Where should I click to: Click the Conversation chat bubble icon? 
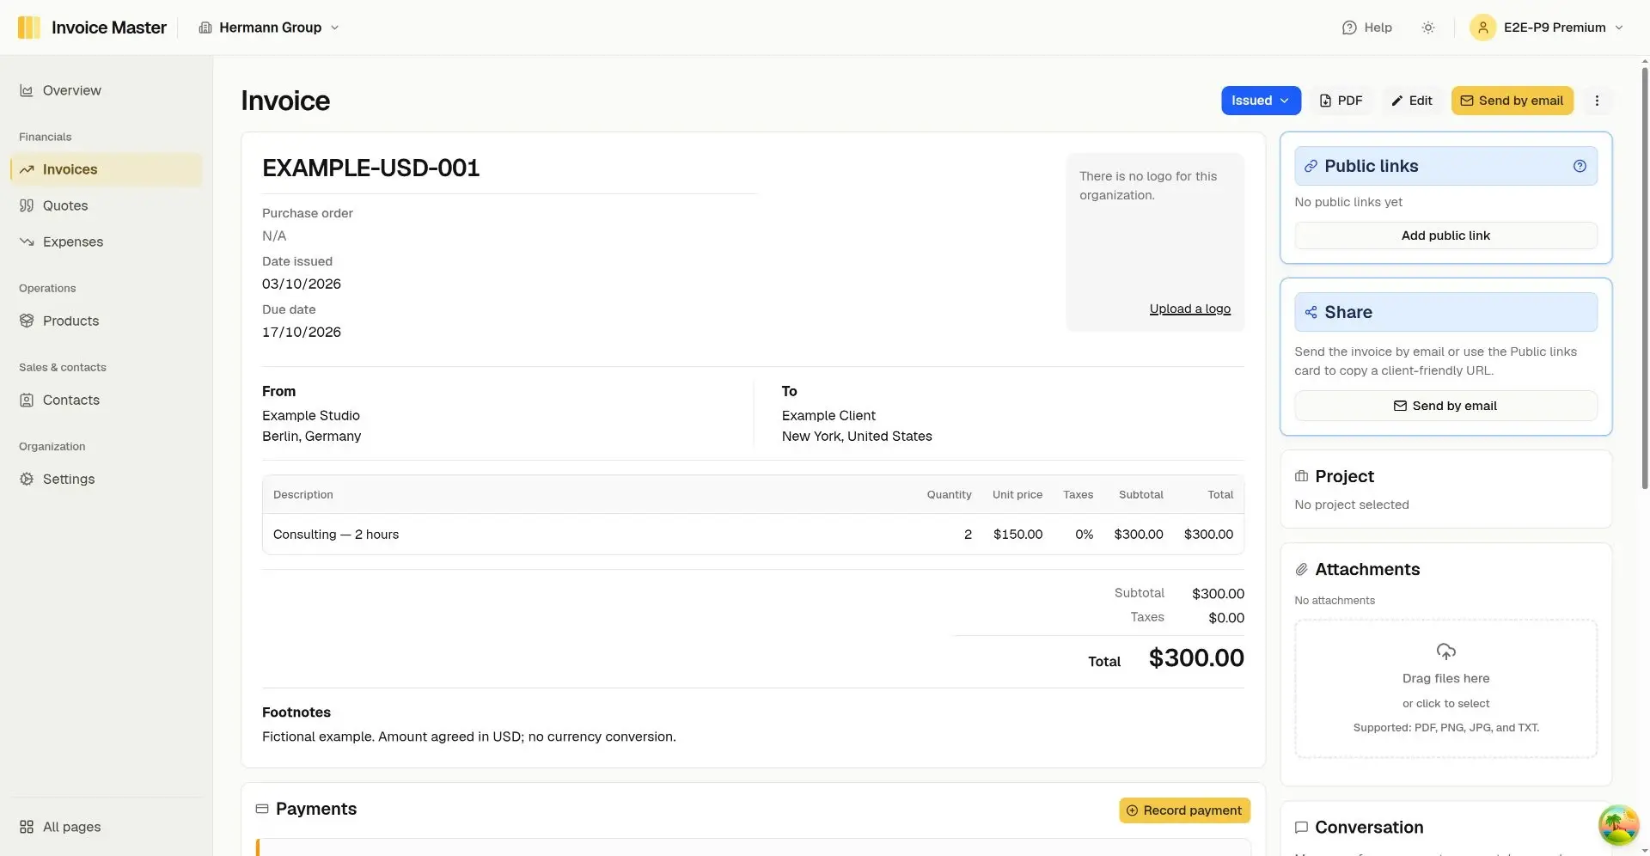(1301, 827)
